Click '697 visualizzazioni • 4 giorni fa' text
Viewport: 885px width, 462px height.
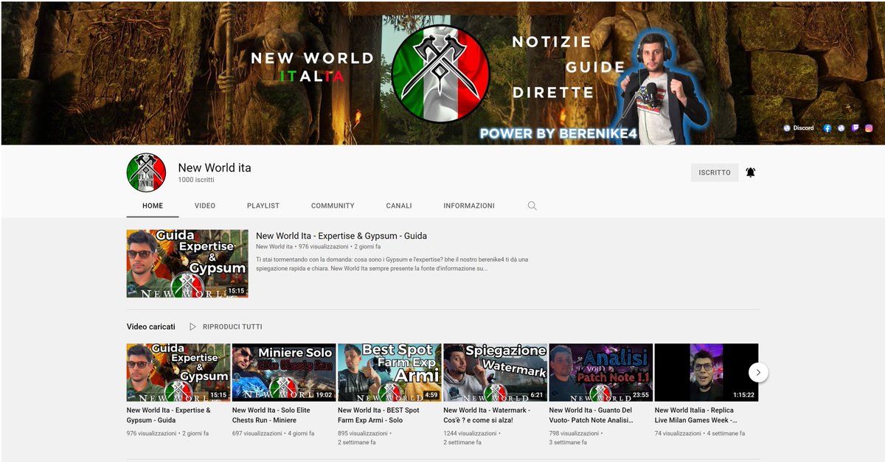[272, 433]
